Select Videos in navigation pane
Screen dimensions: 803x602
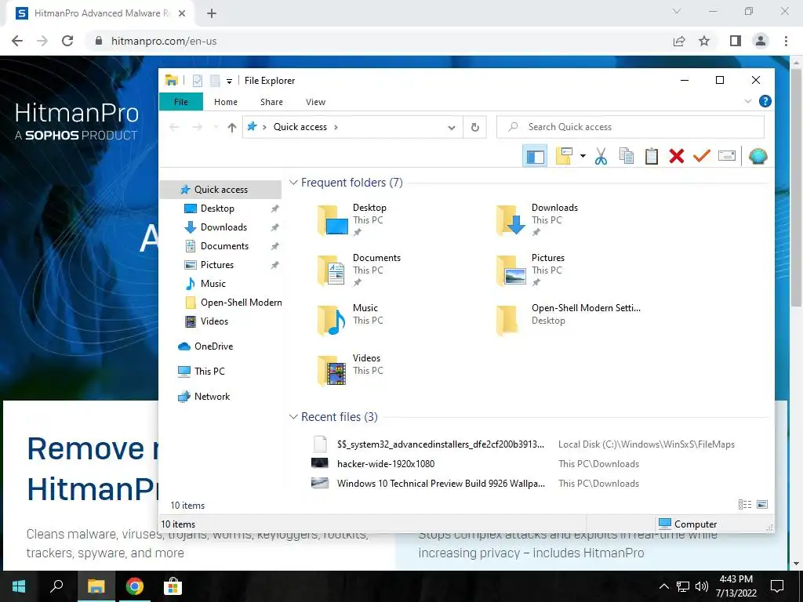click(x=214, y=321)
